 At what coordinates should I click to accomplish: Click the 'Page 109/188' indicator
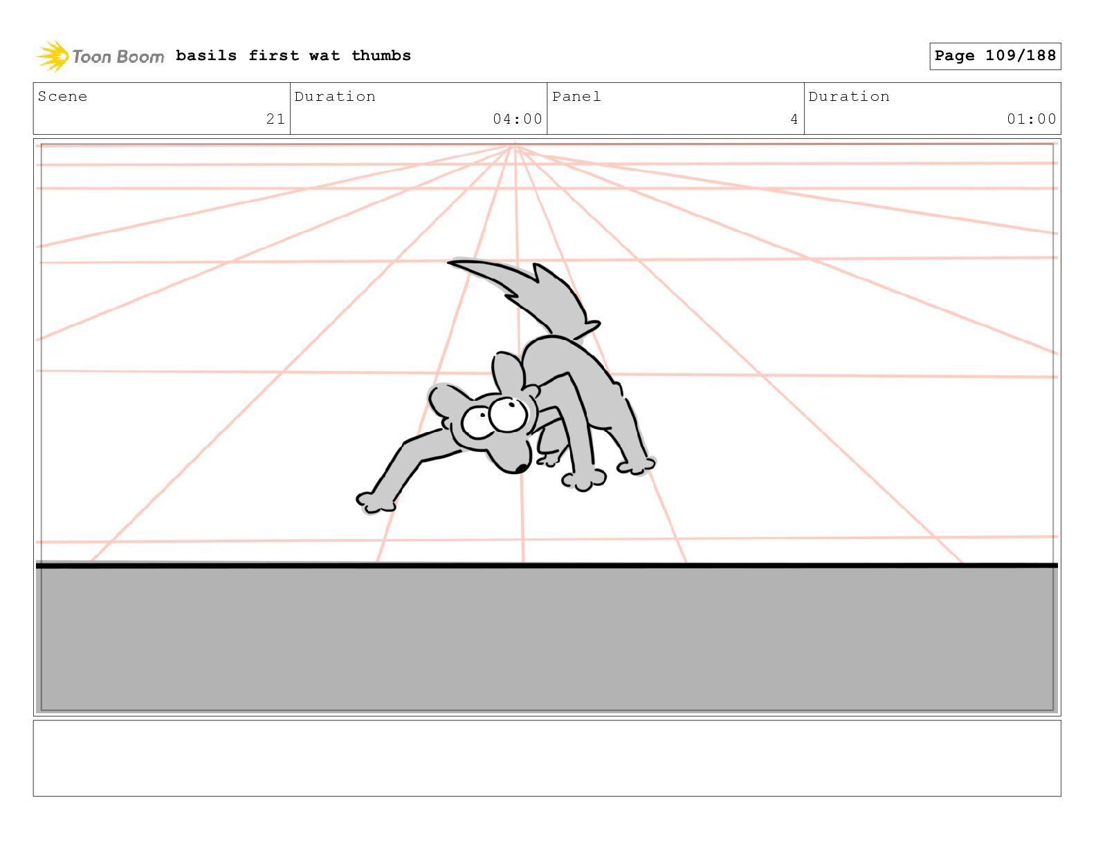click(995, 56)
